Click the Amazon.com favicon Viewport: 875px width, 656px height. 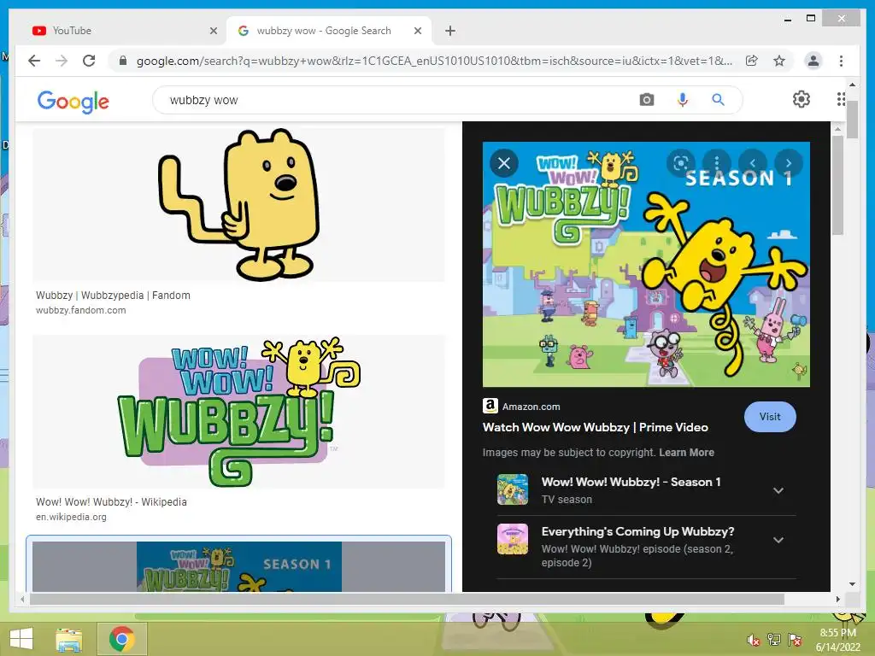(490, 406)
